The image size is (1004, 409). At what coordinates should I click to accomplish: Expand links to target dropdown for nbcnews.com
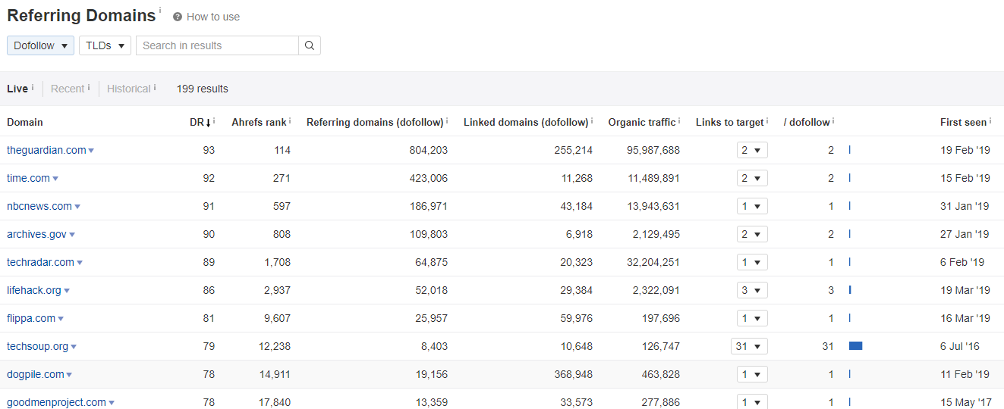click(752, 206)
